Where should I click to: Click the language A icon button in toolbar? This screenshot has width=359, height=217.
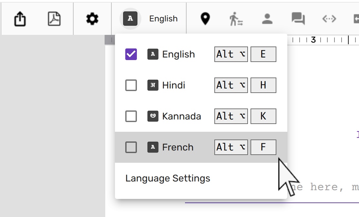[x=130, y=19]
